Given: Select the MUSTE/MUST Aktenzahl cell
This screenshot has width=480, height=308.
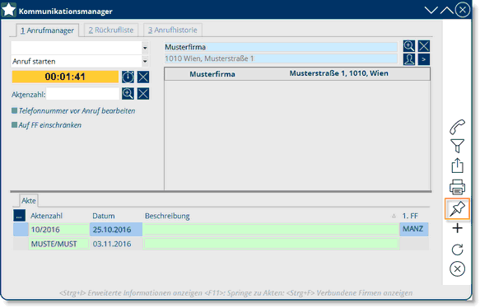Looking at the screenshot, I should (58, 244).
